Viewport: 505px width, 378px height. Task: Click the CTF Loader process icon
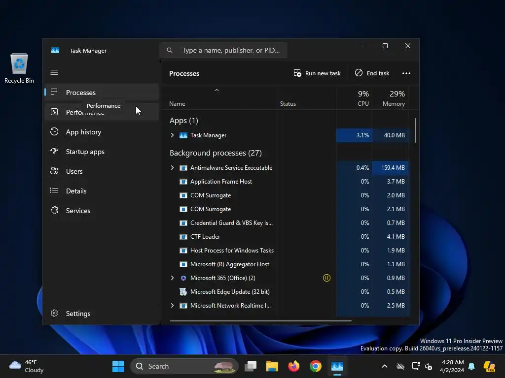click(183, 237)
